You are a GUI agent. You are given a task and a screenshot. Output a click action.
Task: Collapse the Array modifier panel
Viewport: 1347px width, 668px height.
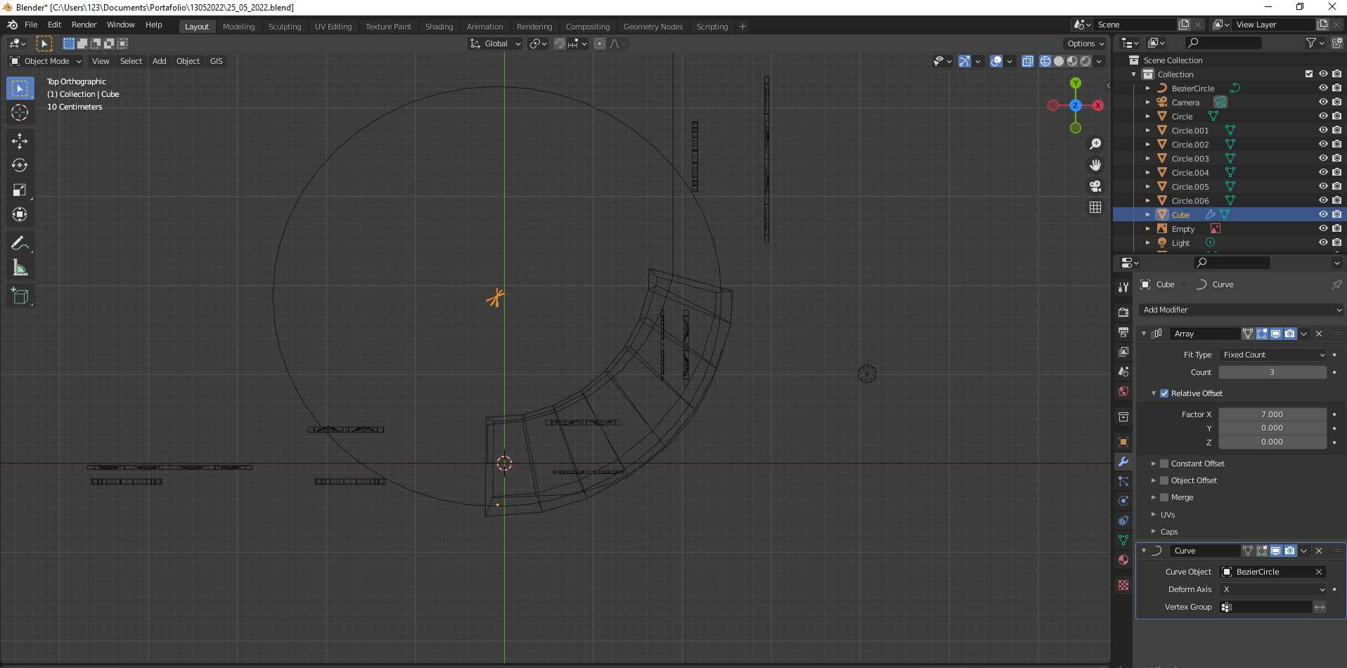[x=1144, y=334]
